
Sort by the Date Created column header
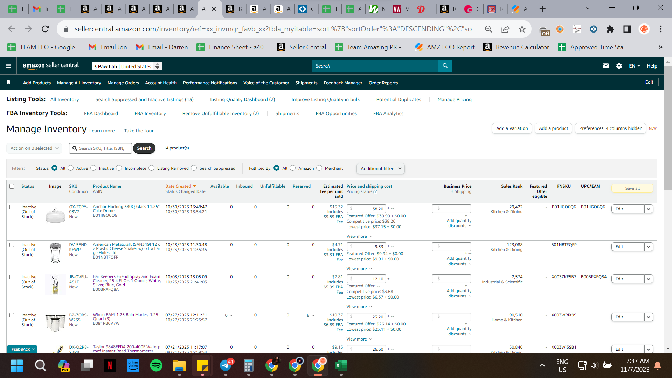click(181, 186)
